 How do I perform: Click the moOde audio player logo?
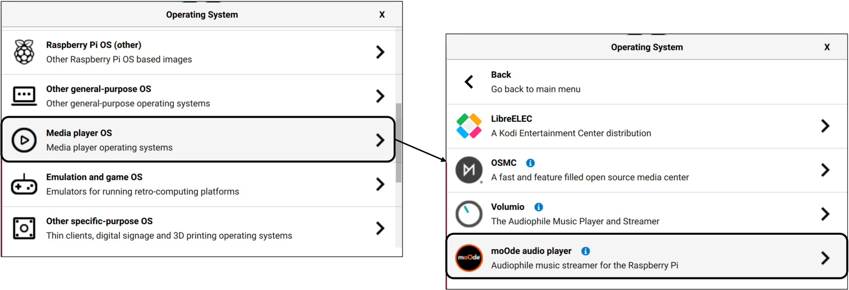click(468, 258)
